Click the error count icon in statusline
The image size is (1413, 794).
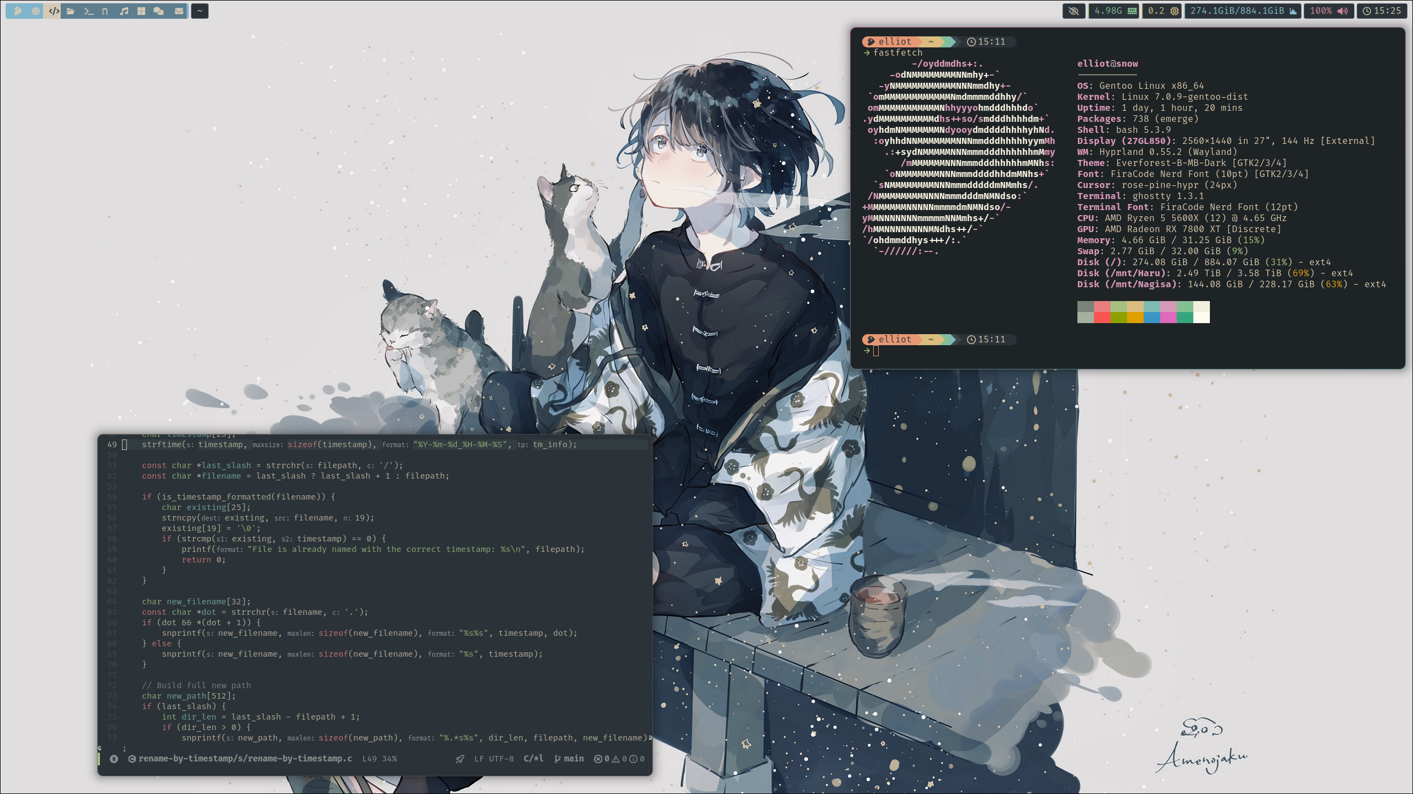click(x=598, y=759)
